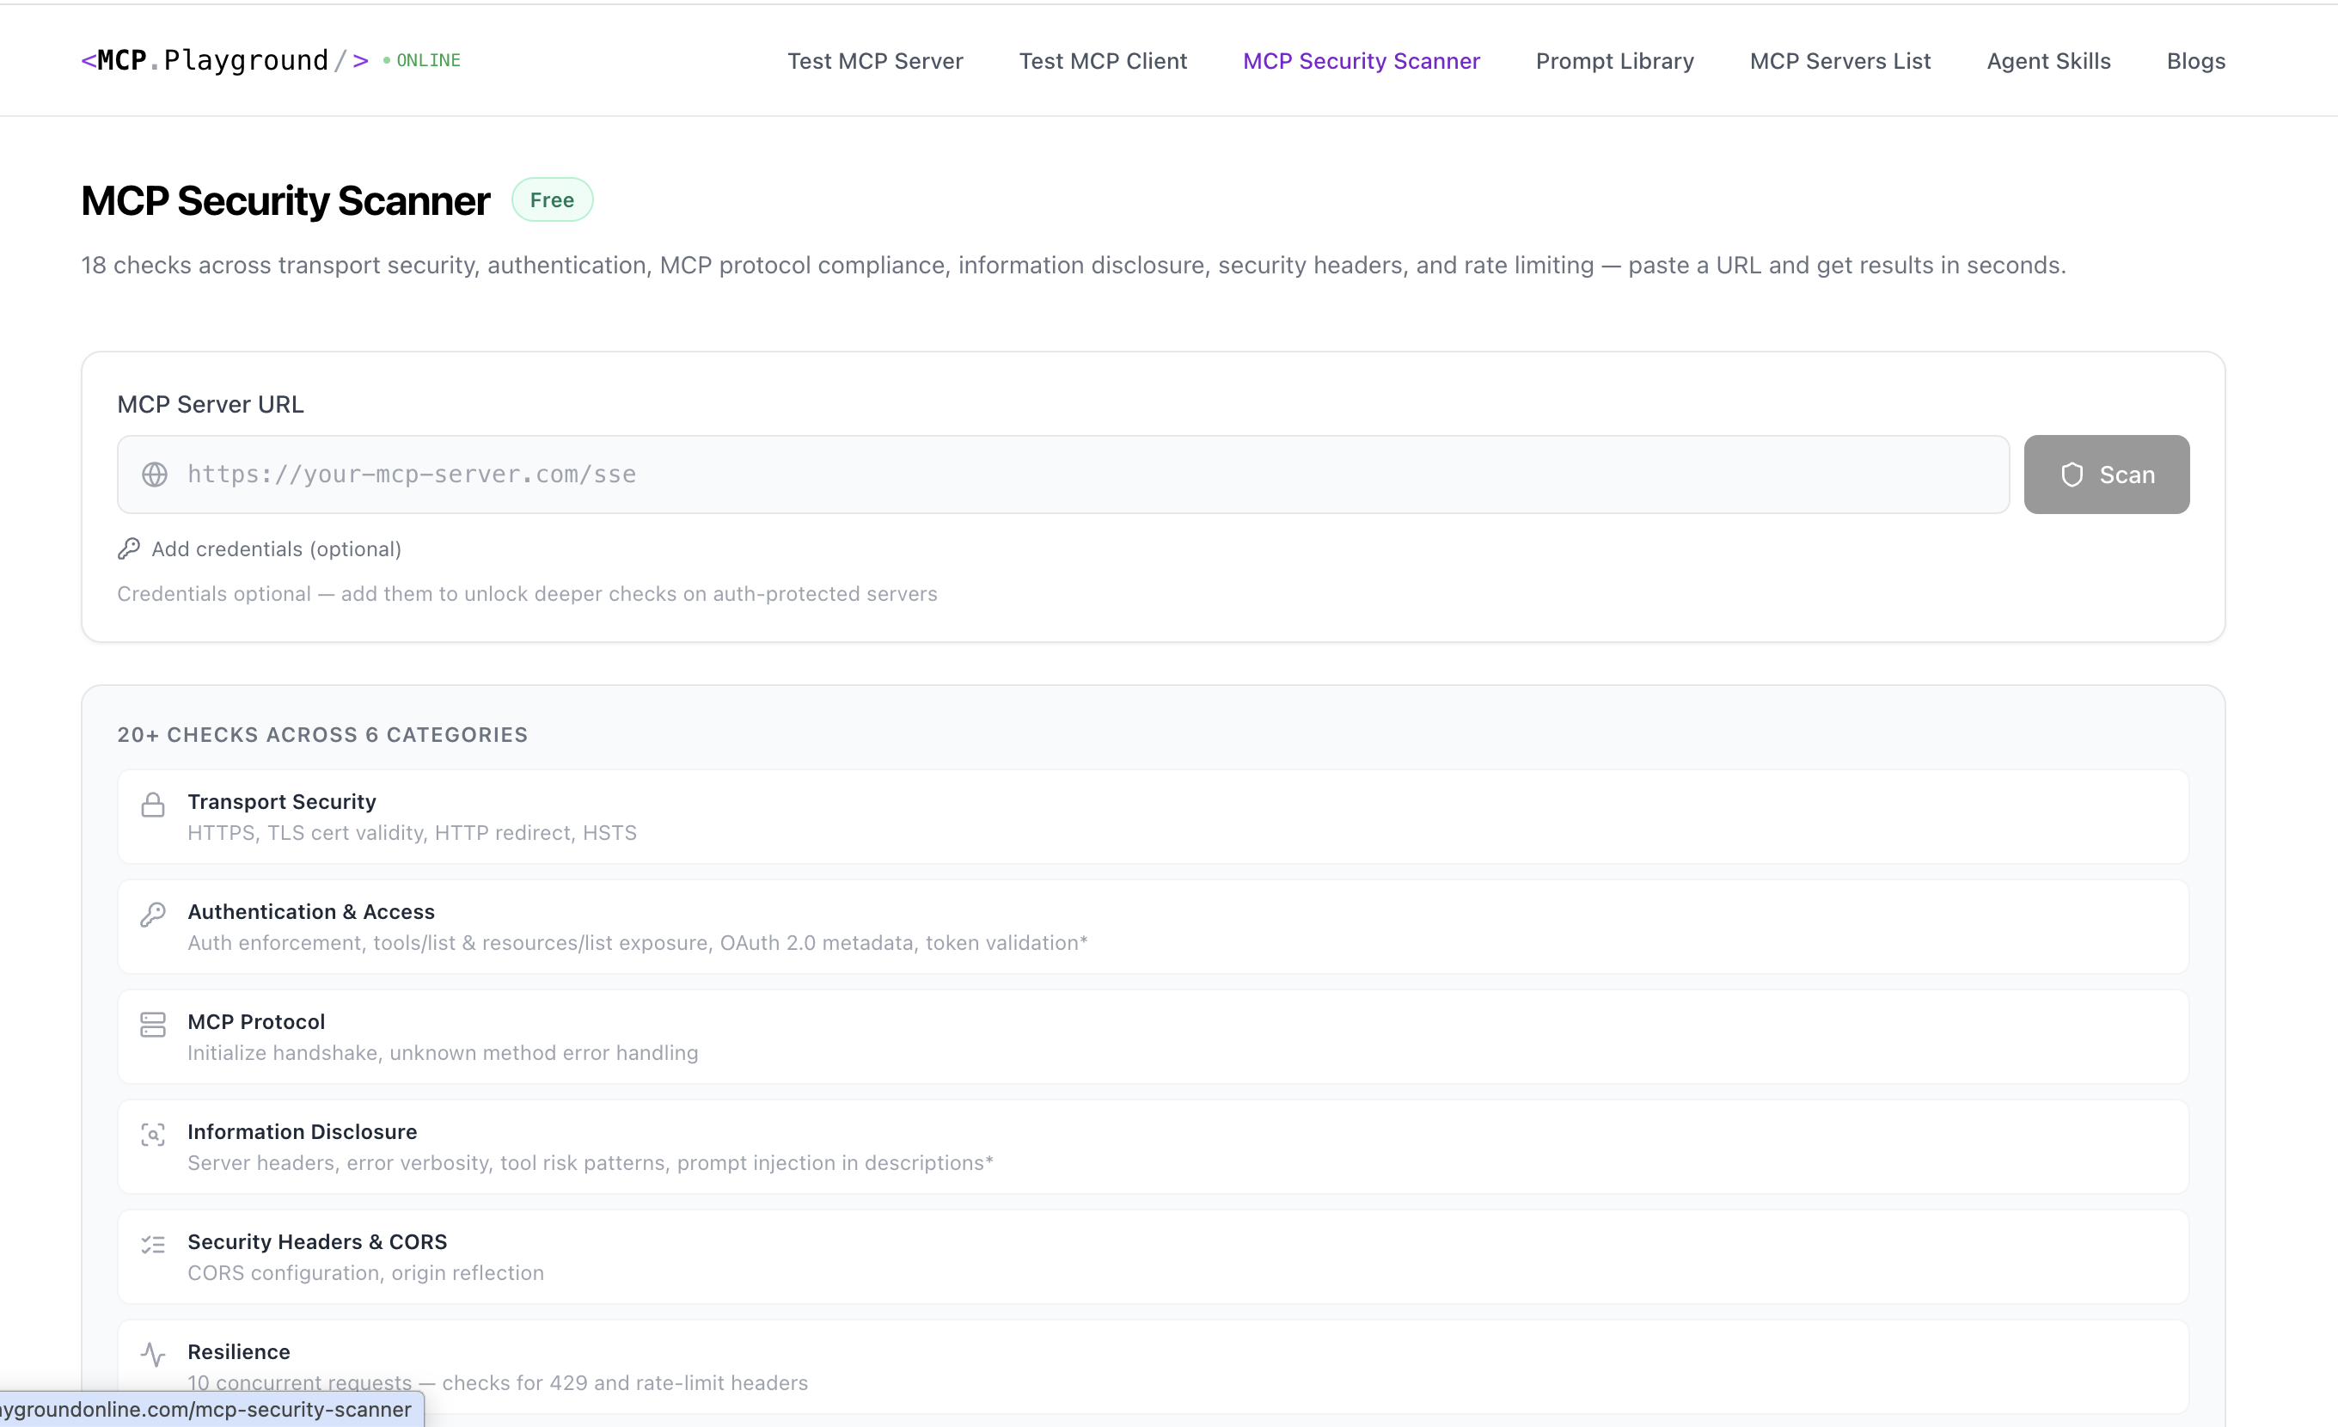The image size is (2338, 1427).
Task: Click the Free badge next to the title
Action: [552, 199]
